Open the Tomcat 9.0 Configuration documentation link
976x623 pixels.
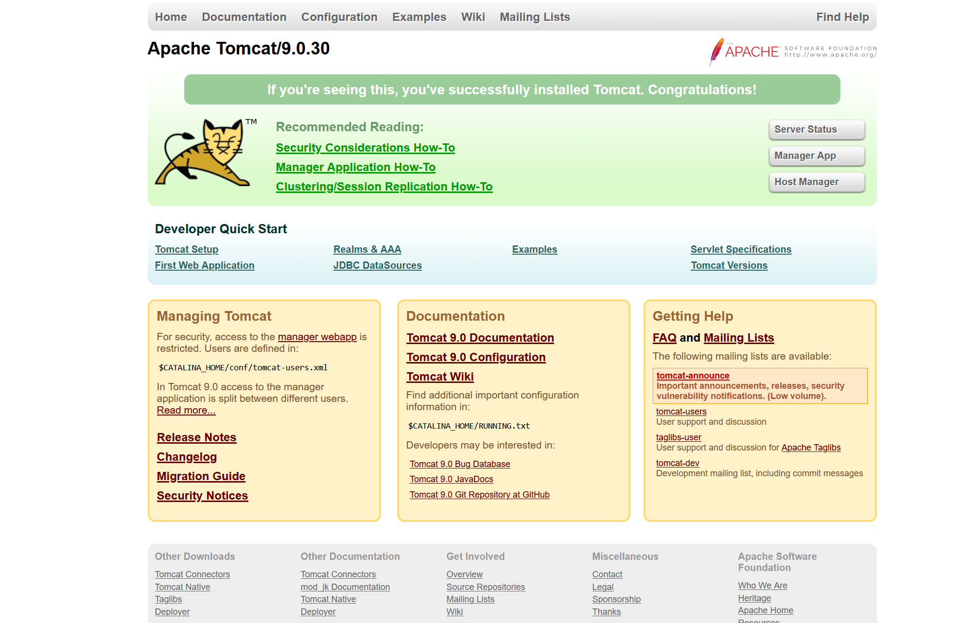(475, 357)
